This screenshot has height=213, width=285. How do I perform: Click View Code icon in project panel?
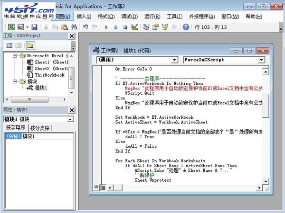pos(9,45)
